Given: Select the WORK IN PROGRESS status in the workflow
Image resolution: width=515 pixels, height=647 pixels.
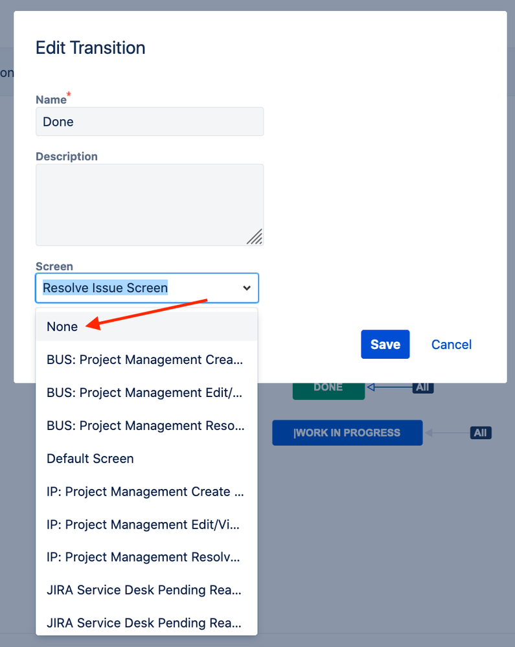Looking at the screenshot, I should [x=347, y=433].
